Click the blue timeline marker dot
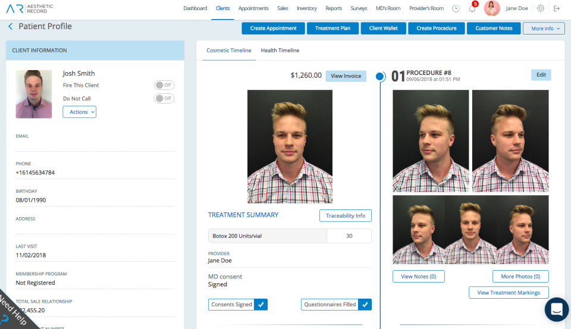 coord(379,76)
